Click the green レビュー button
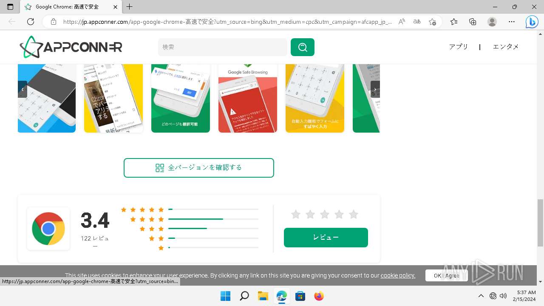Image resolution: width=544 pixels, height=306 pixels. pyautogui.click(x=326, y=238)
